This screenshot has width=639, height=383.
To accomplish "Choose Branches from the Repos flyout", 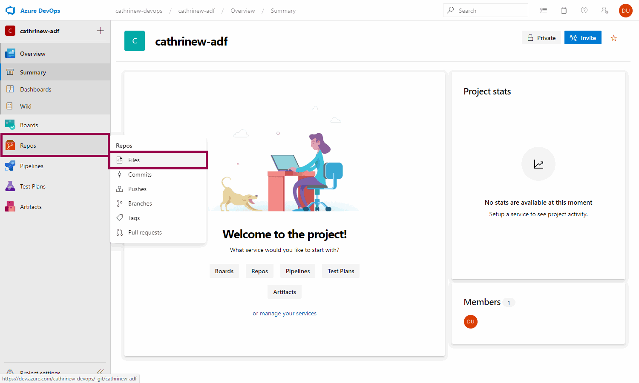I will [x=140, y=203].
